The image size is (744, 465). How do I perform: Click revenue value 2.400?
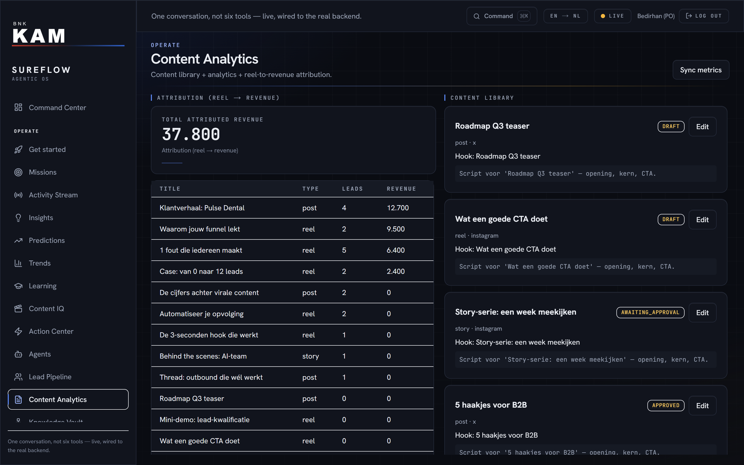pyautogui.click(x=396, y=272)
